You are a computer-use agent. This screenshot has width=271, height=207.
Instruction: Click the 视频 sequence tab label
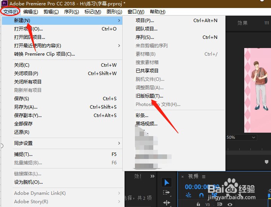coord(193,177)
